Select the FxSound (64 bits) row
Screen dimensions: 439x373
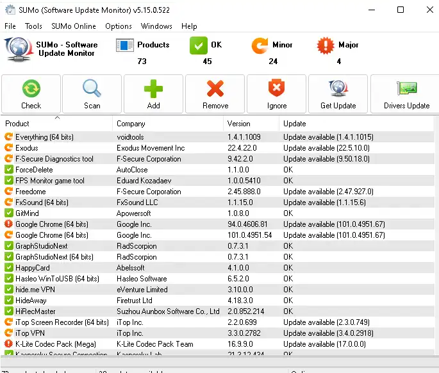pos(42,203)
